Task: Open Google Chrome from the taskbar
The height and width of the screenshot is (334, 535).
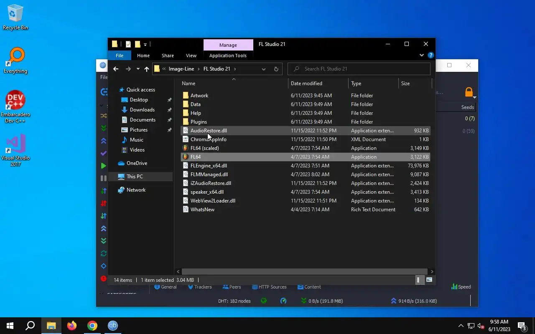Action: coord(92,326)
